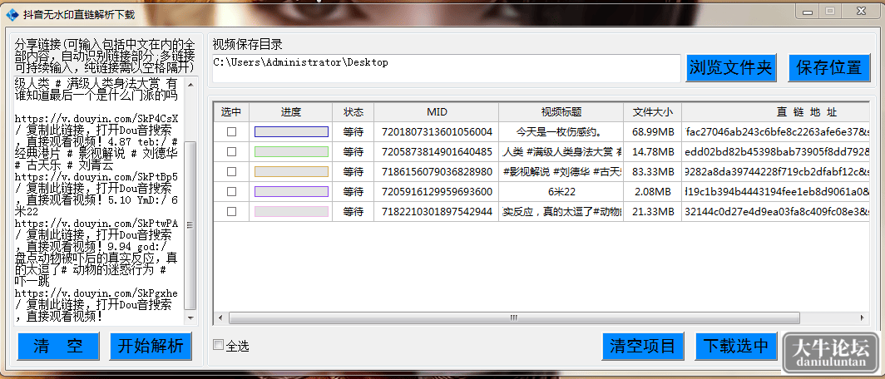Click the 进度 column header

[290, 112]
